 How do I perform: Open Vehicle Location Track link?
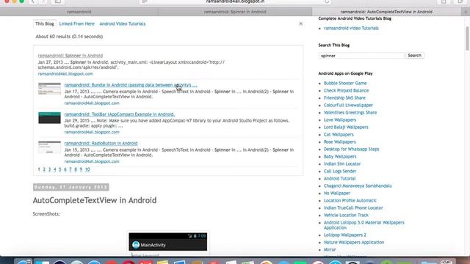click(346, 215)
